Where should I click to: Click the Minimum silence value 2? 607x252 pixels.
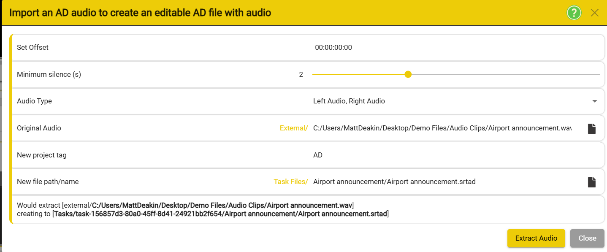(301, 74)
